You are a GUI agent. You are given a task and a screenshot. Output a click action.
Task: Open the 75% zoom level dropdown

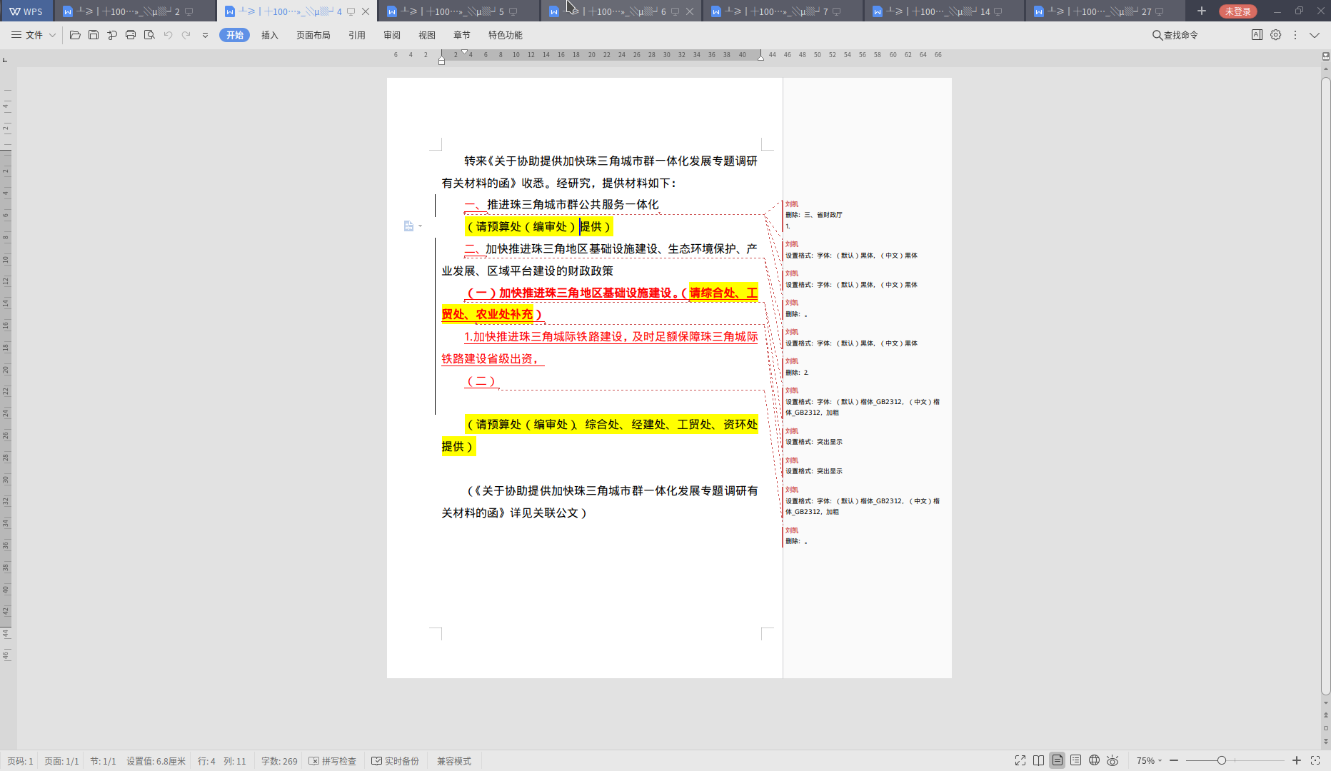click(x=1149, y=761)
